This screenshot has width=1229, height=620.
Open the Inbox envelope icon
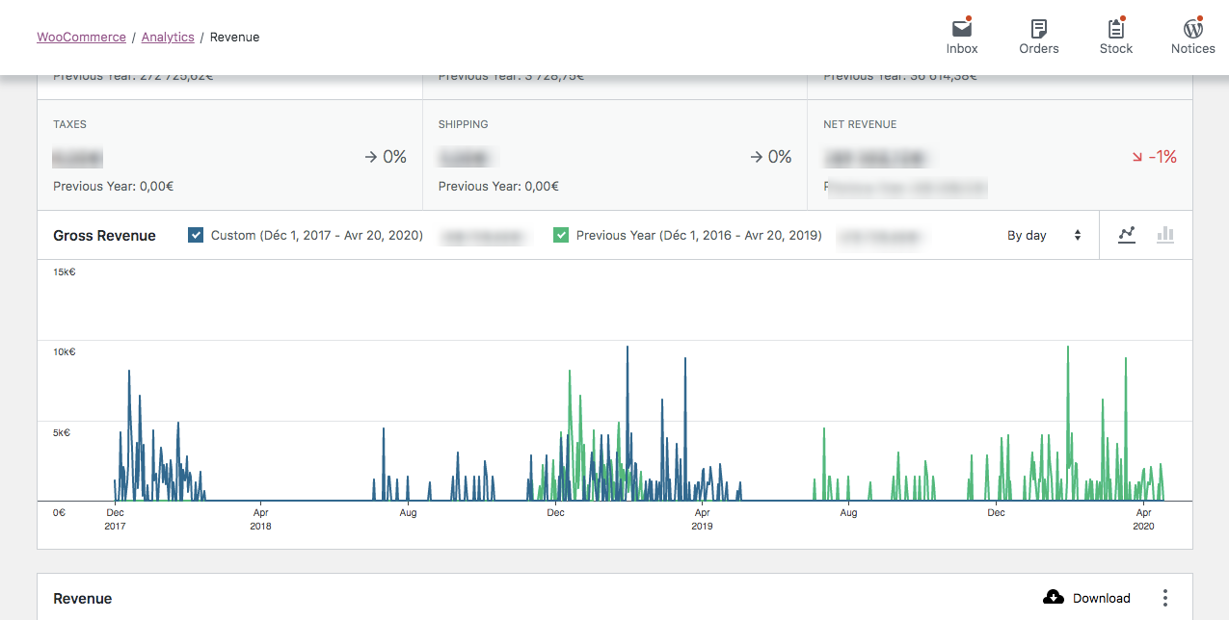(961, 29)
